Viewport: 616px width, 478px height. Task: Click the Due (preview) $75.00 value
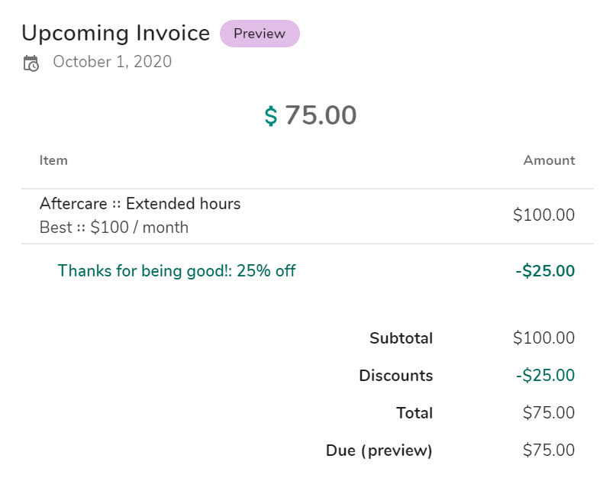549,451
